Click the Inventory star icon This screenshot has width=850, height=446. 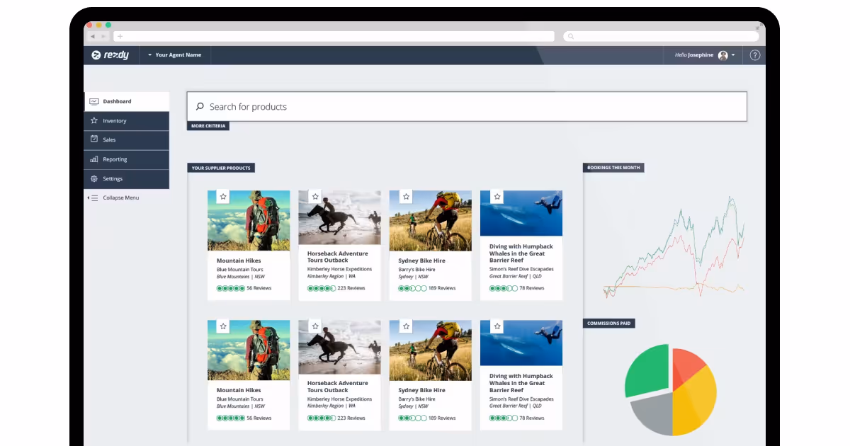coord(94,120)
